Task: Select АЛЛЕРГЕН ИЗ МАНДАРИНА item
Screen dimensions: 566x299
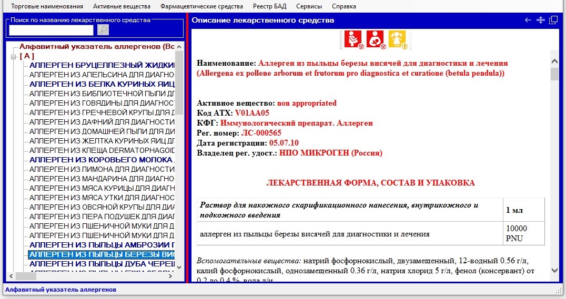Action: coord(102,179)
